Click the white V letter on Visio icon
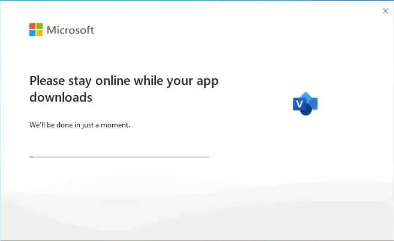This screenshot has height=241, width=394. tap(299, 103)
